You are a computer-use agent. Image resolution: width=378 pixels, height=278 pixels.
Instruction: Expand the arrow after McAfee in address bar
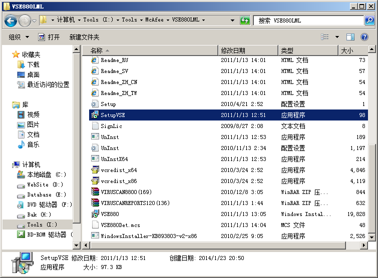tap(168, 20)
